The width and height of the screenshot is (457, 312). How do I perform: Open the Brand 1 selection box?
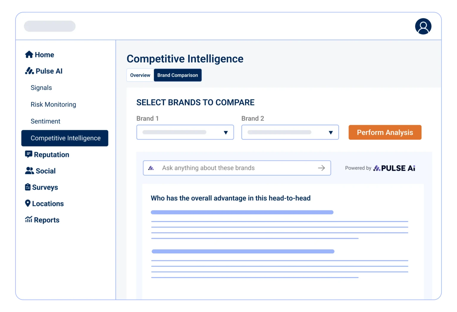coord(179,133)
